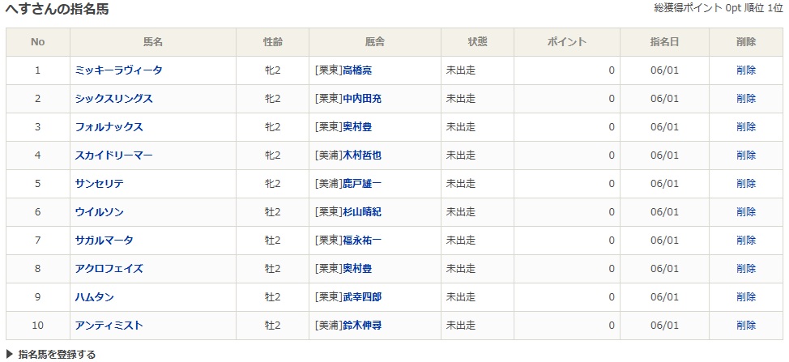
Task: Open horse link ウイルソン
Action: pos(99,211)
